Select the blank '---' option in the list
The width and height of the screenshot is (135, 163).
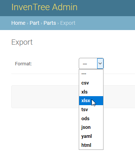(x=91, y=74)
